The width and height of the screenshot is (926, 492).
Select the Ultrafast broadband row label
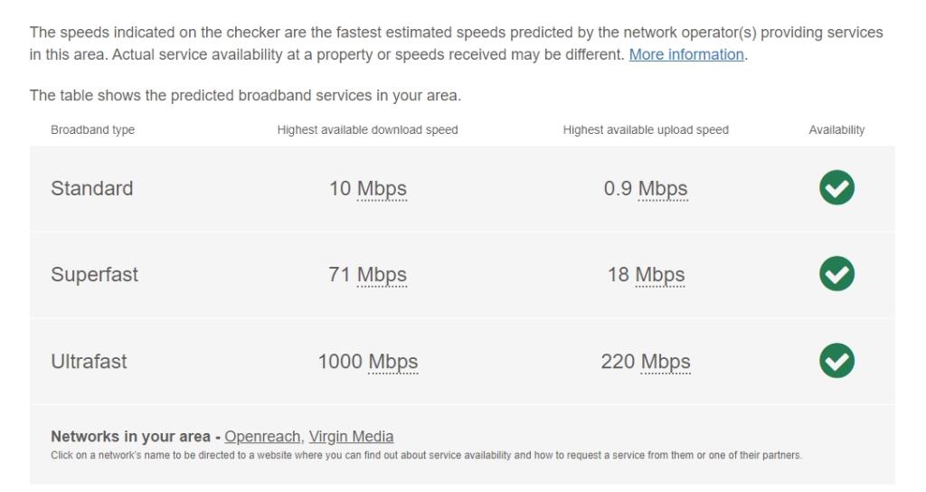pos(89,362)
